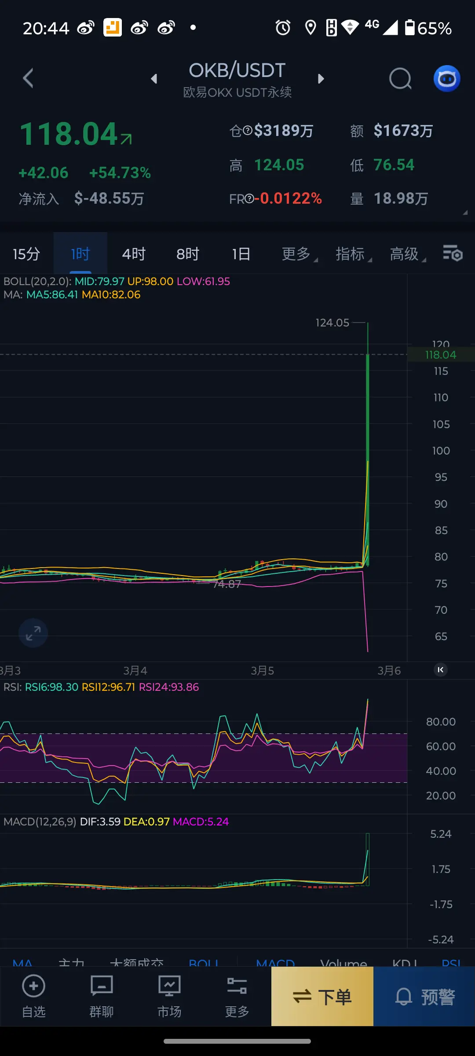Image resolution: width=475 pixels, height=1056 pixels.
Task: Tap the 预警 alert button
Action: coord(424,997)
